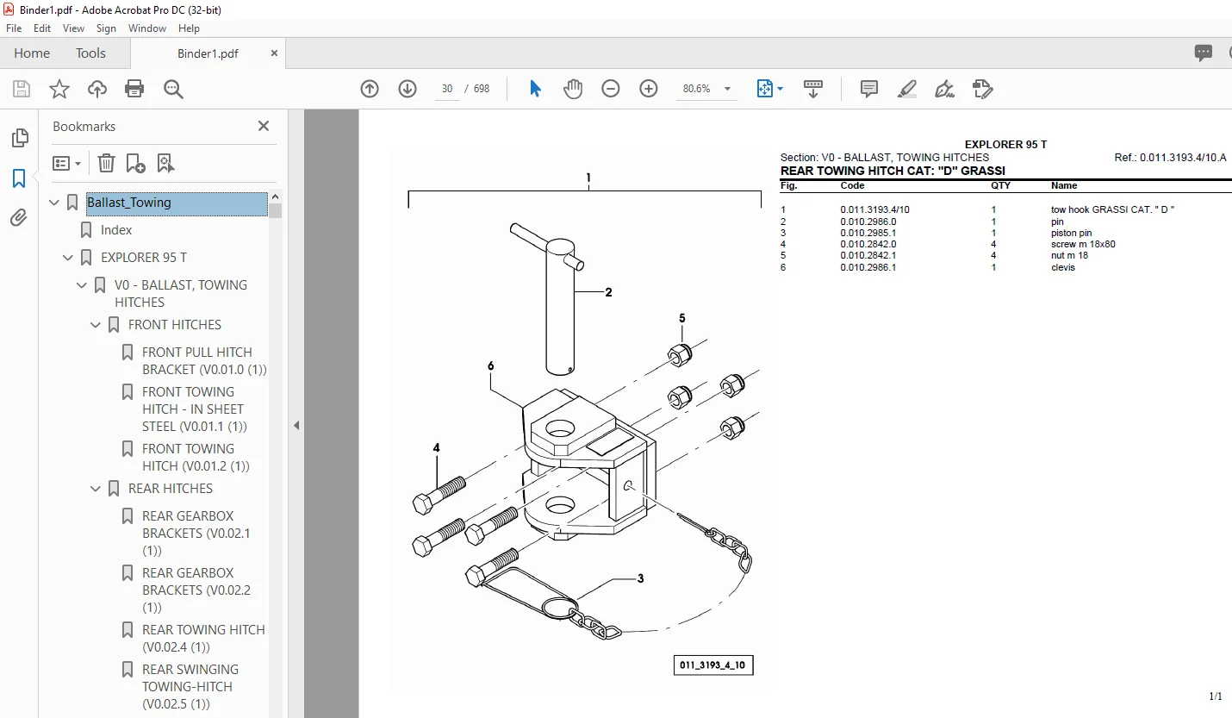Activate the Hand pan tool
Screen dimensions: 1232x718
tap(573, 89)
